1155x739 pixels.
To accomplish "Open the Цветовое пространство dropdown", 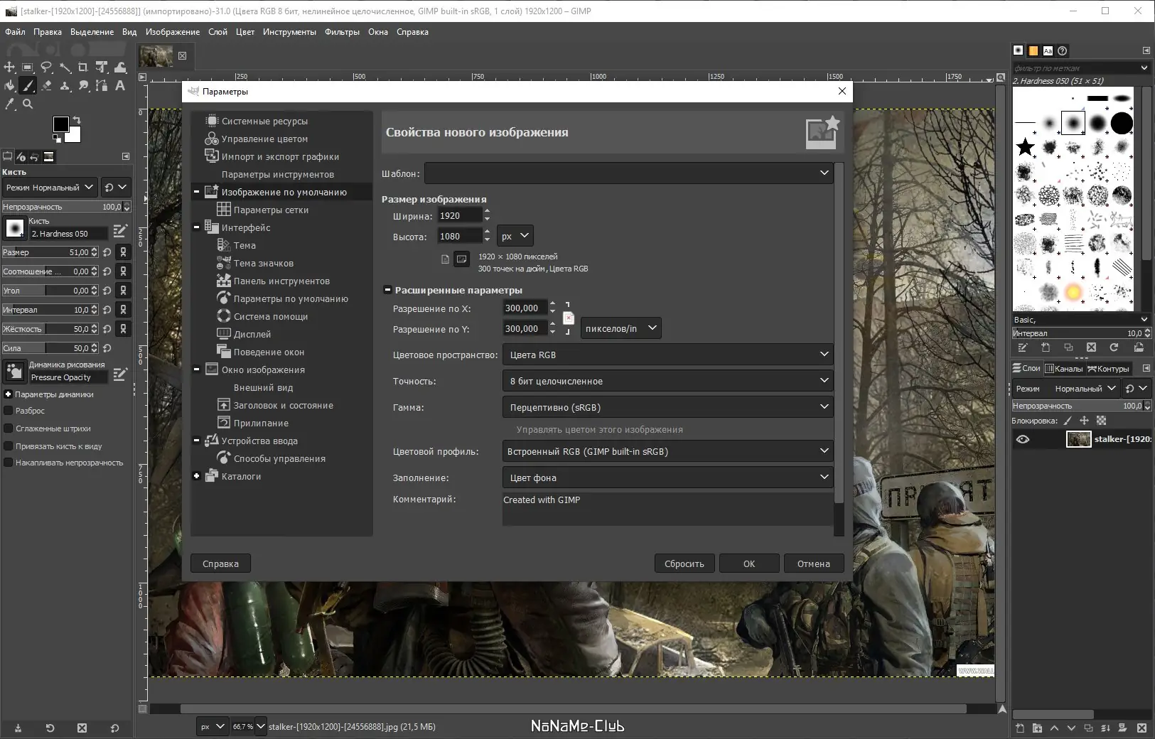I will 667,355.
